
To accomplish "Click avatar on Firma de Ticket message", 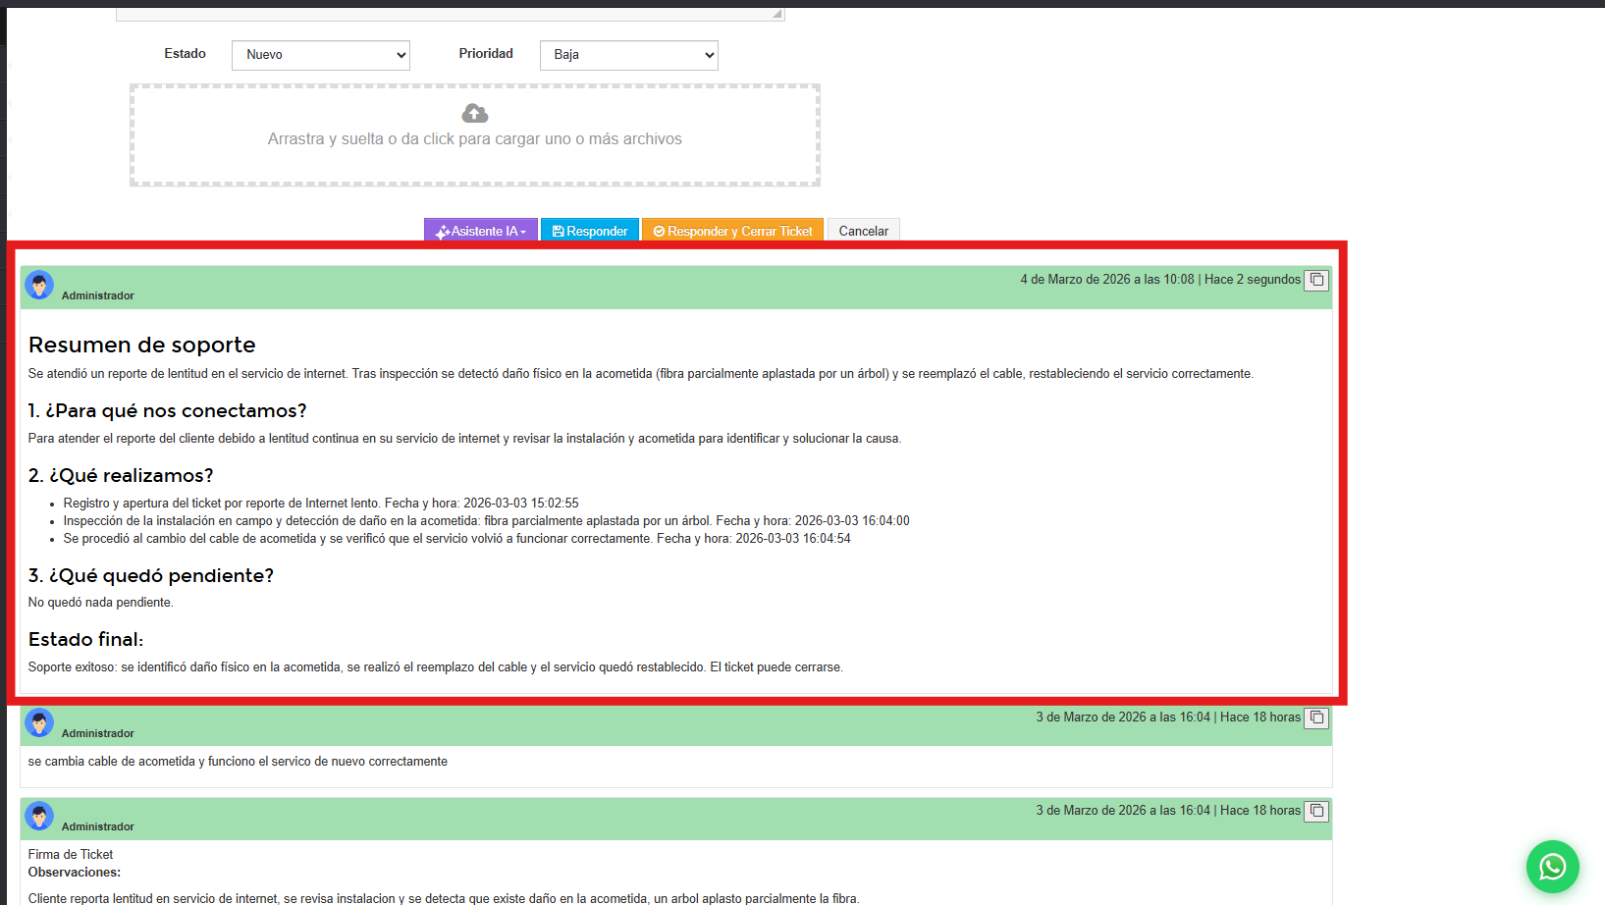I will 39,817.
